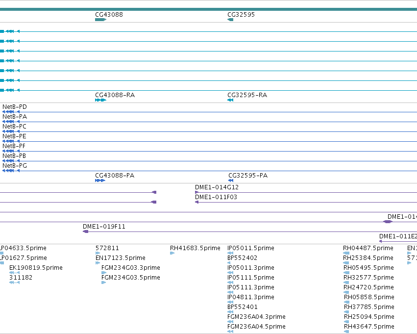The image size is (417, 334).
Task: Click the RH04487.5prime EST label
Action: [x=368, y=248]
